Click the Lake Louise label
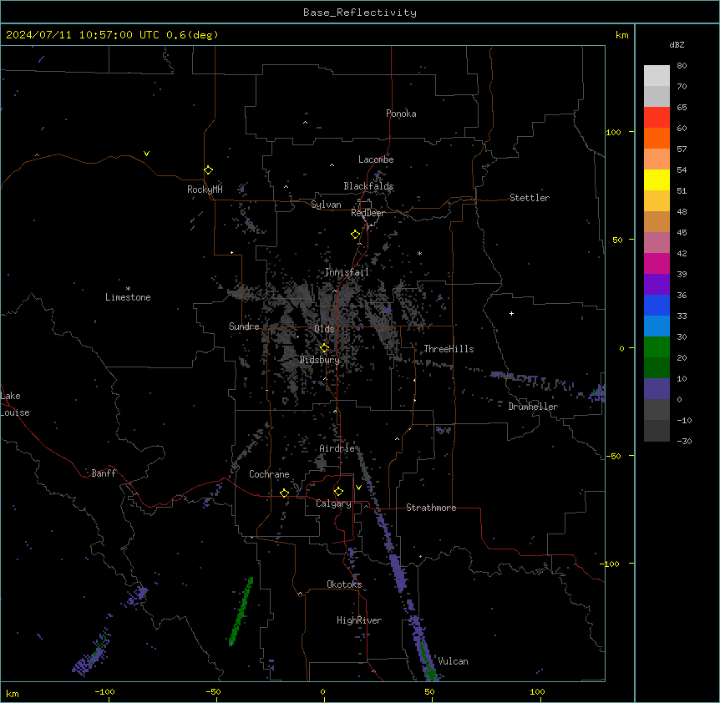The image size is (720, 703). pos(15,404)
